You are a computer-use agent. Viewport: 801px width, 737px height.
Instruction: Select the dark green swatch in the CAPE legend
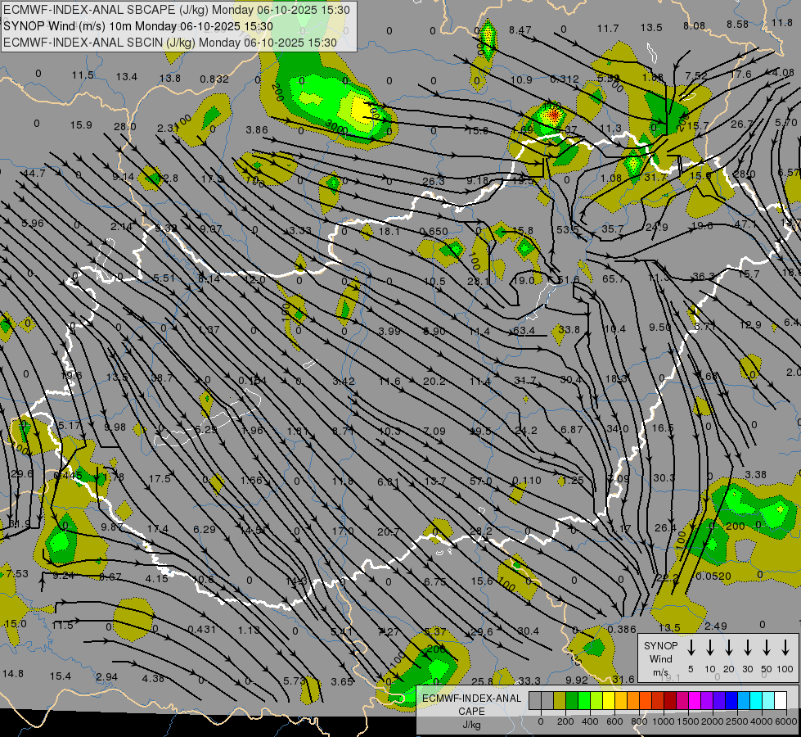coord(572,701)
